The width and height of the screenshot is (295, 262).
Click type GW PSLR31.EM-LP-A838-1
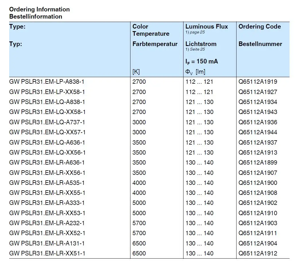pos(47,82)
